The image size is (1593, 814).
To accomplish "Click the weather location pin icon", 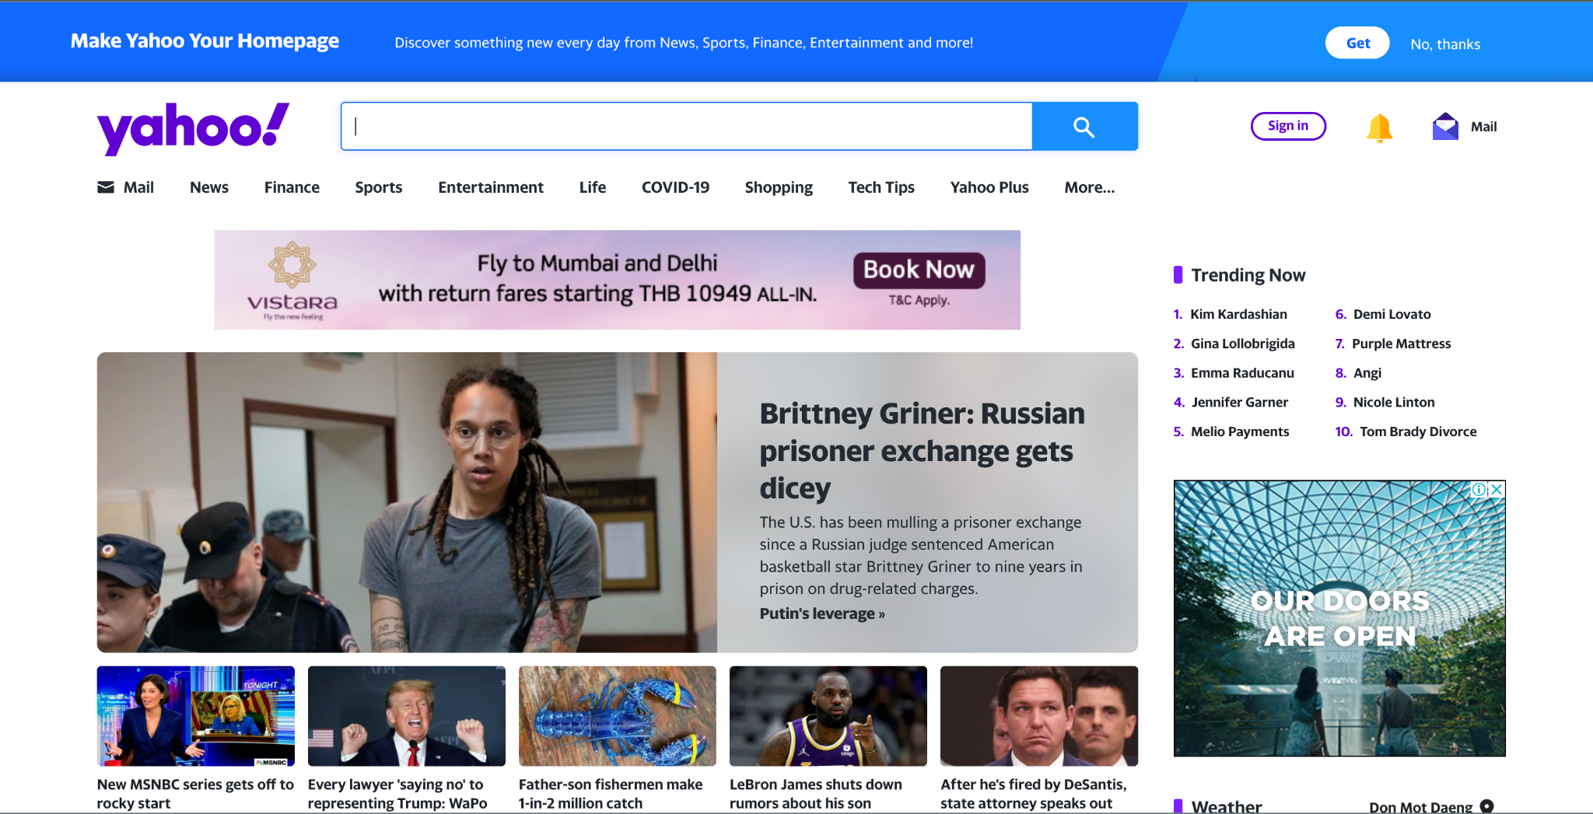I will (1486, 806).
